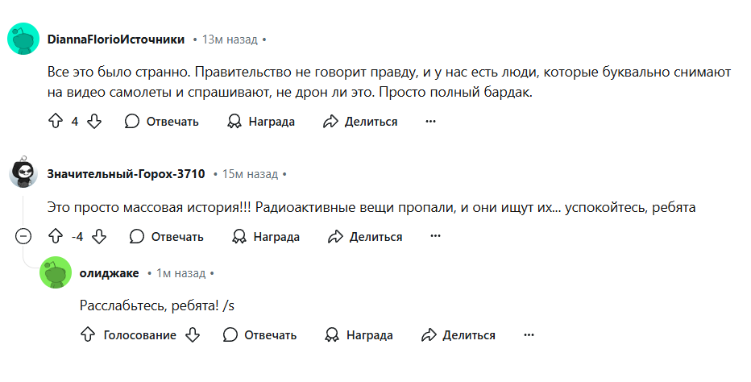Downvote the comment scored -4
This screenshot has width=751, height=382.
point(99,236)
